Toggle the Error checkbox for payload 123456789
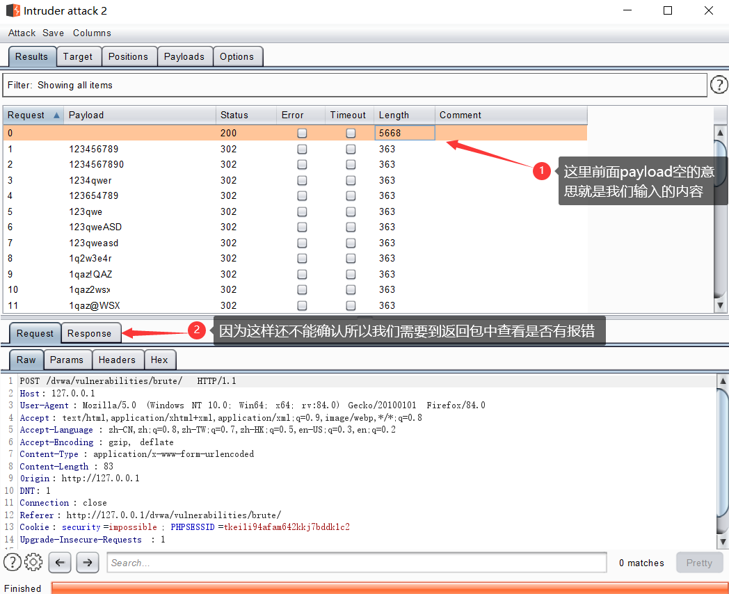This screenshot has height=594, width=729. point(302,149)
